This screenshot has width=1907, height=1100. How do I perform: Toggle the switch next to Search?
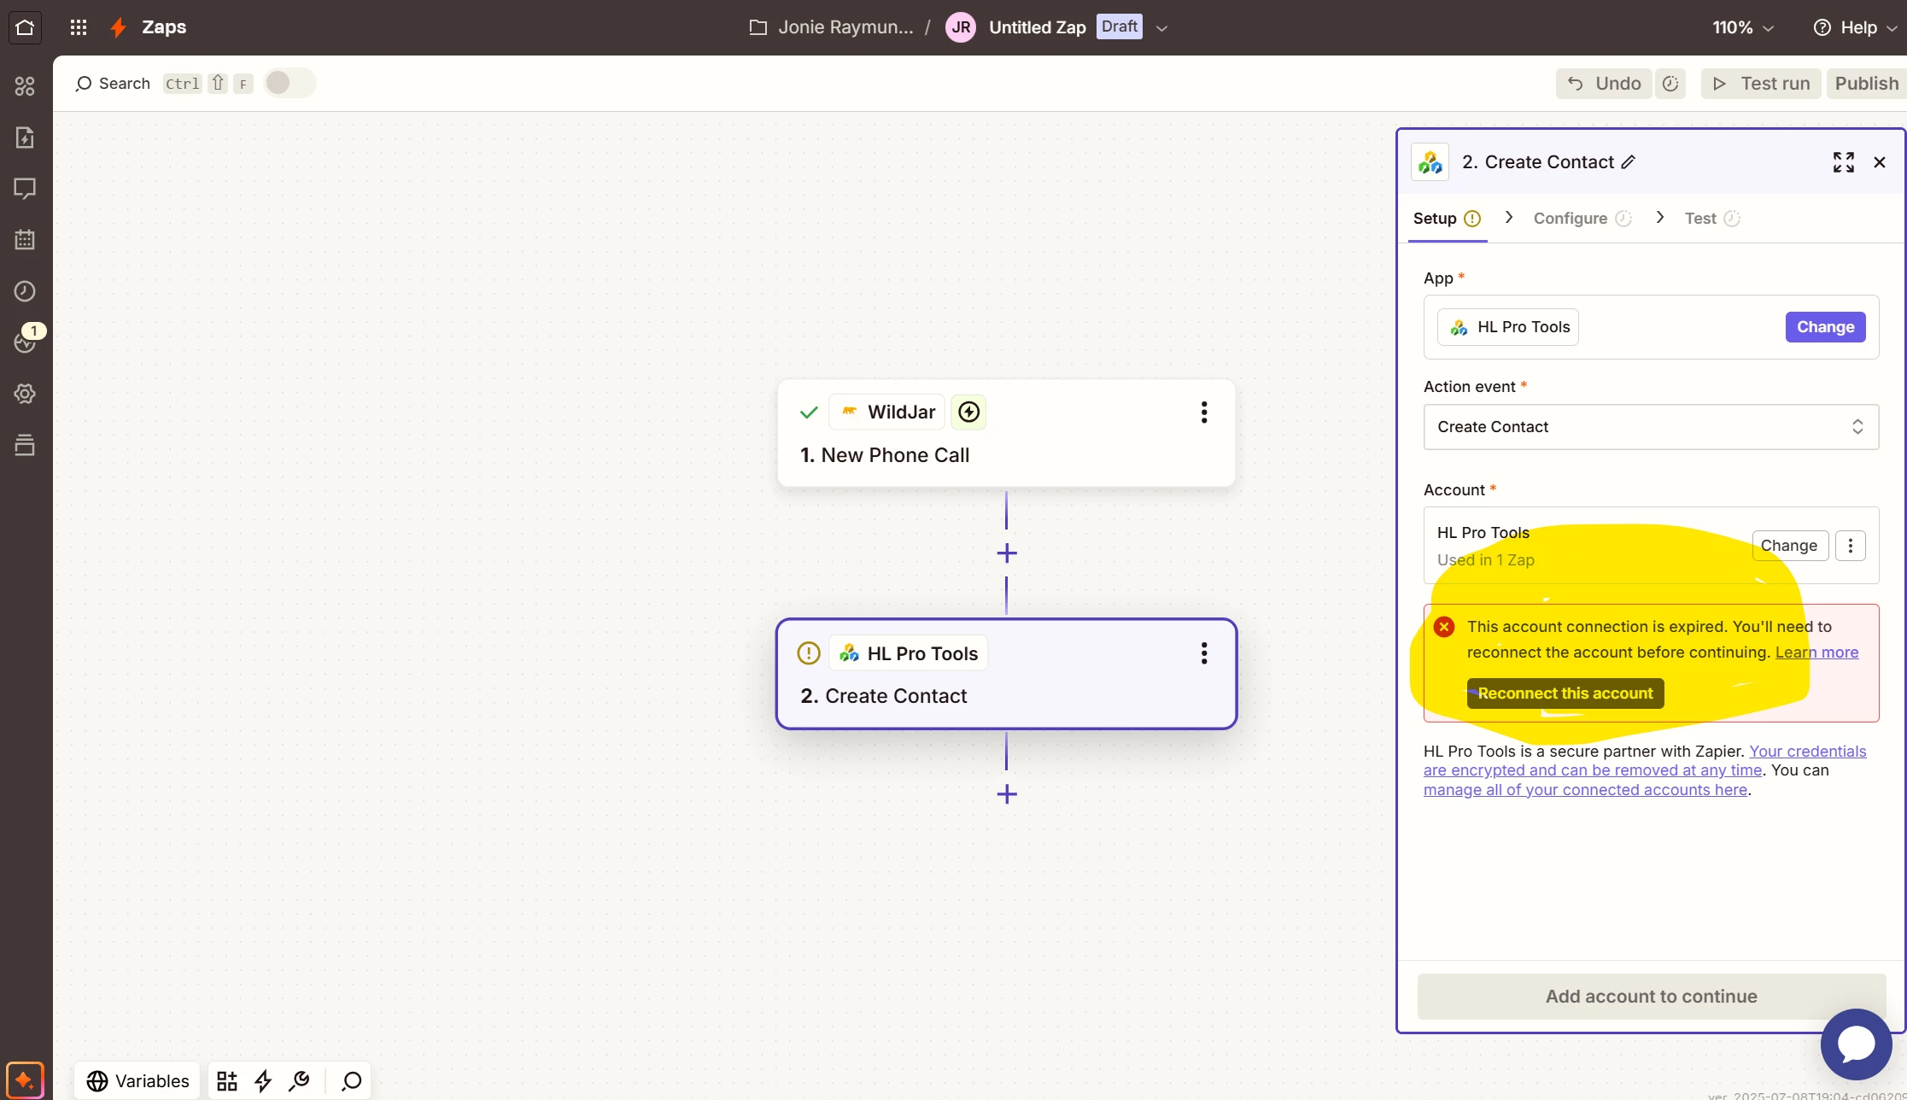[x=290, y=83]
